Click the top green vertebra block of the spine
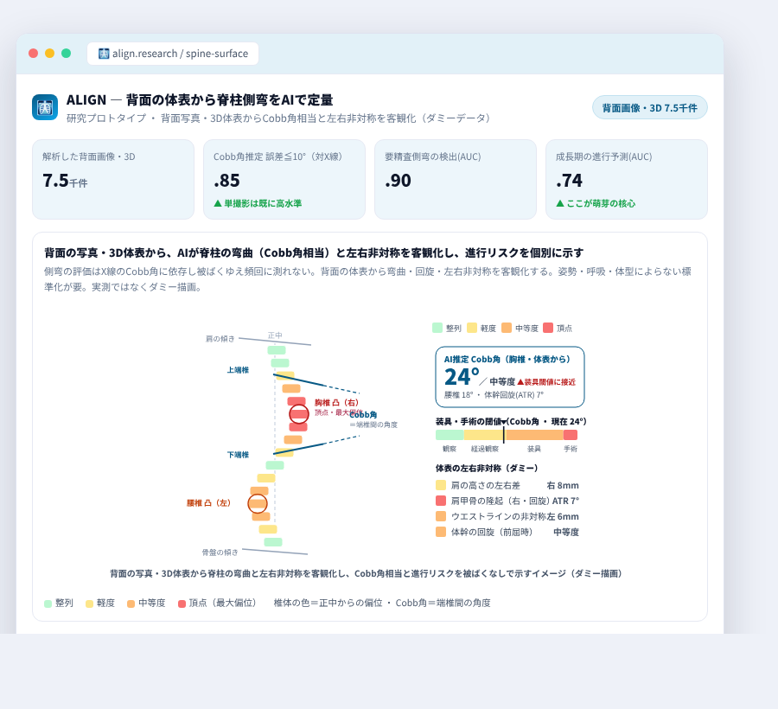The image size is (778, 709). [277, 350]
